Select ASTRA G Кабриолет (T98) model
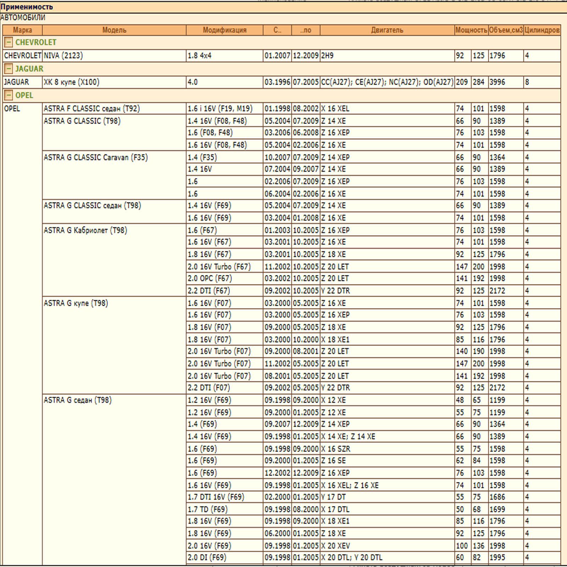Image resolution: width=567 pixels, height=567 pixels. (x=85, y=230)
